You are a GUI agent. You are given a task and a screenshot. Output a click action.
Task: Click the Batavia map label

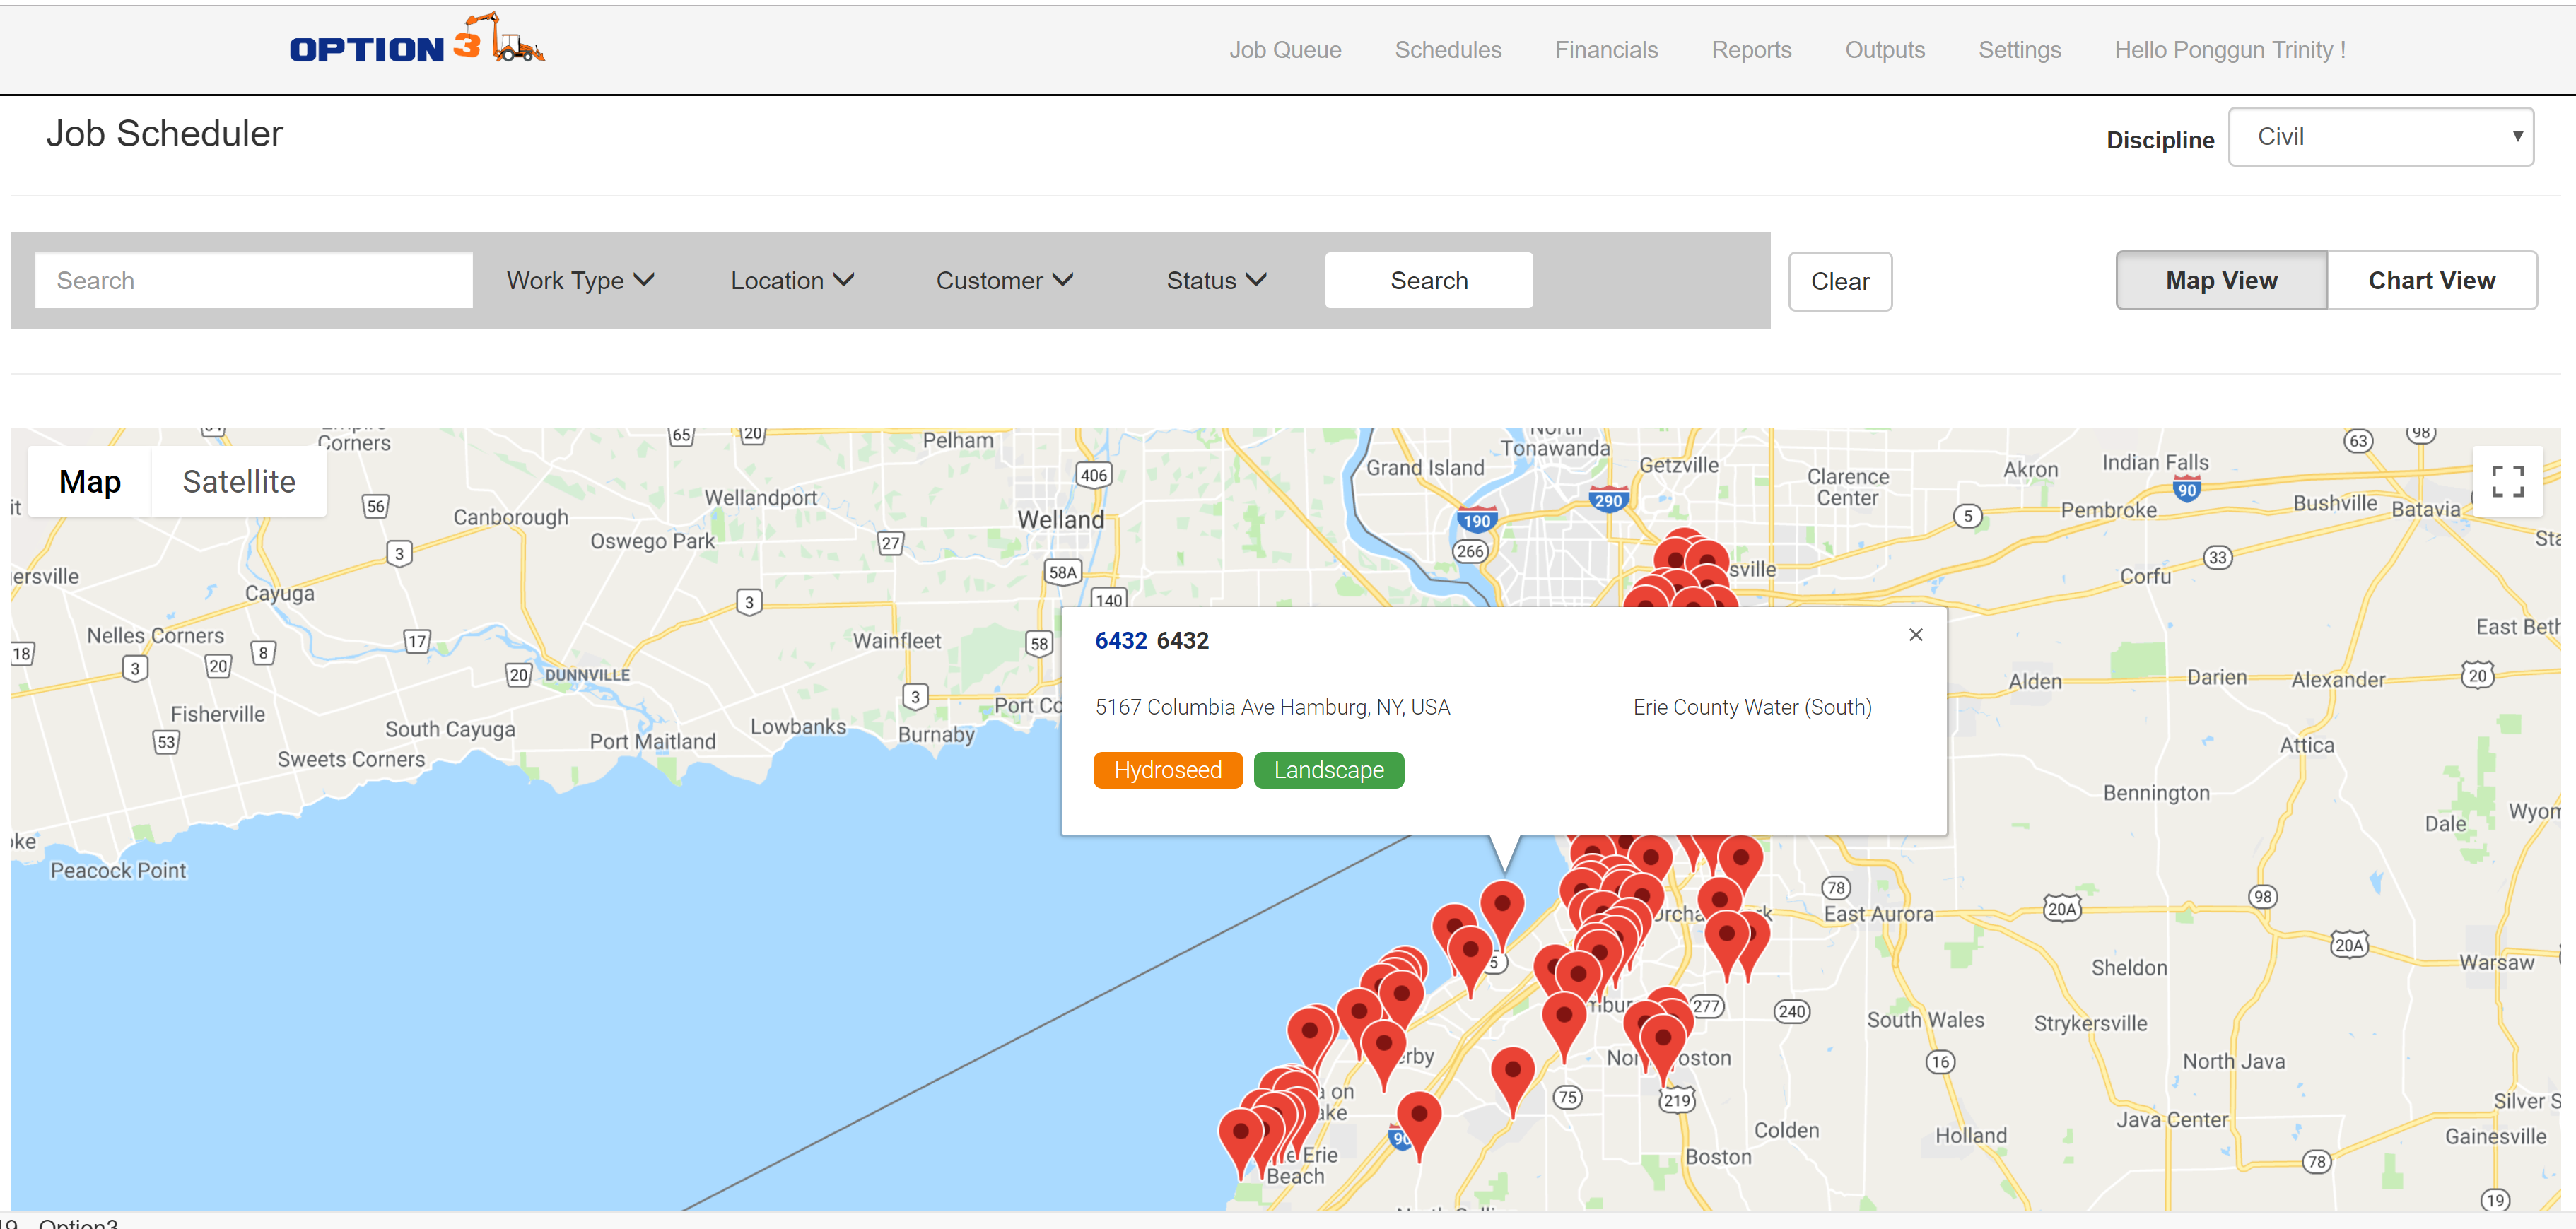2425,509
